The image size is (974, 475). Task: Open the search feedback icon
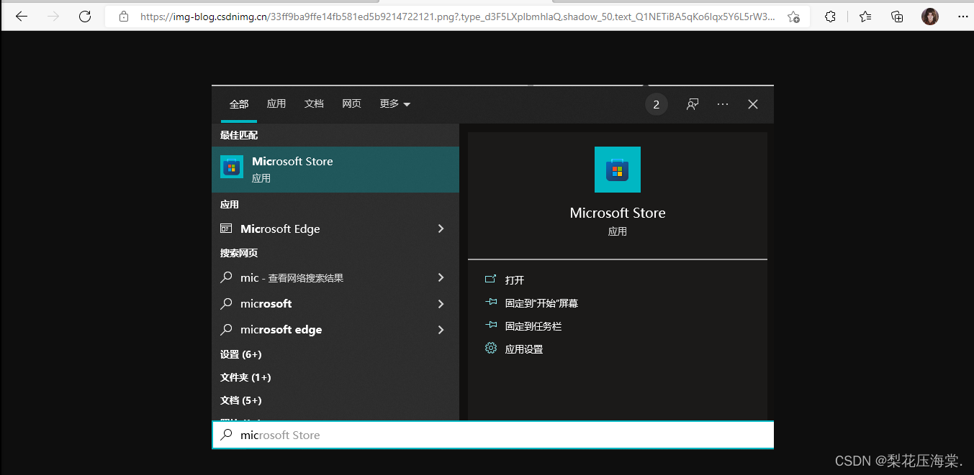[693, 105]
